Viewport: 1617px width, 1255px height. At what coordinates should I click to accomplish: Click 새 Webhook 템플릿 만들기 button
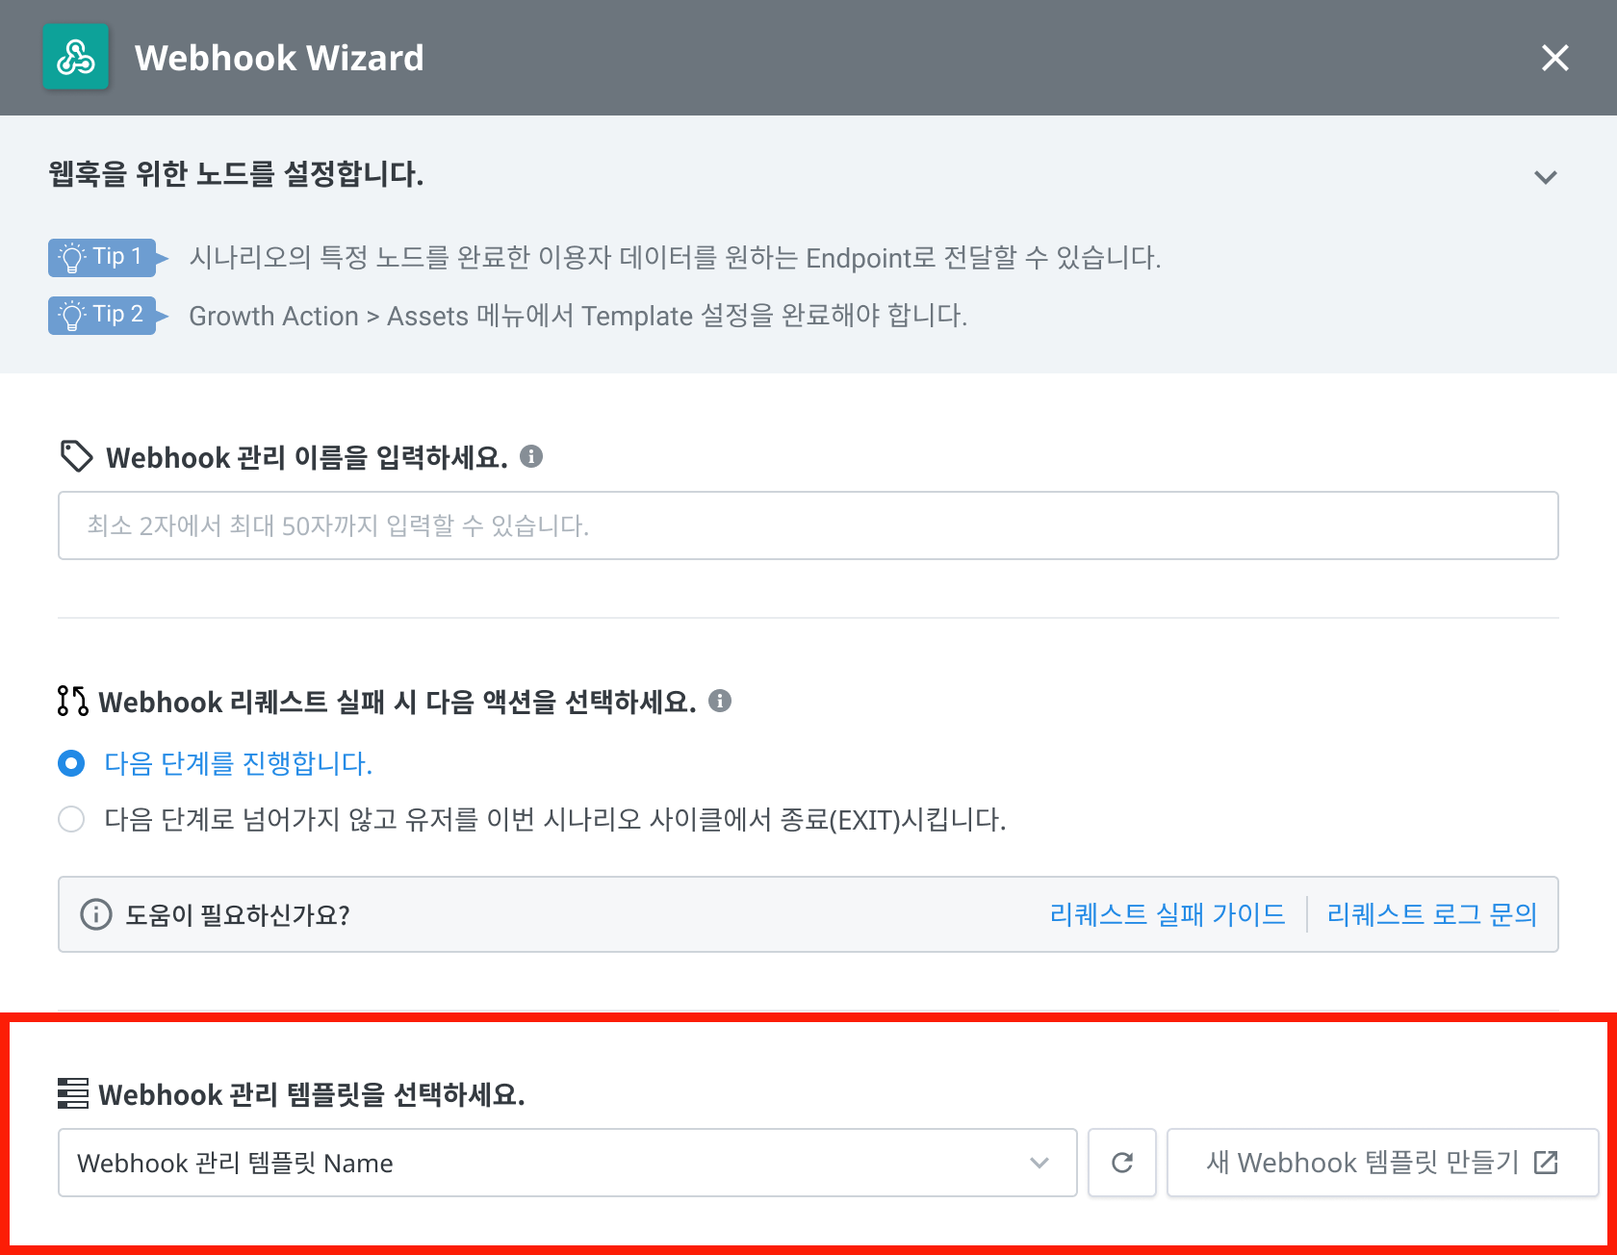click(1382, 1163)
